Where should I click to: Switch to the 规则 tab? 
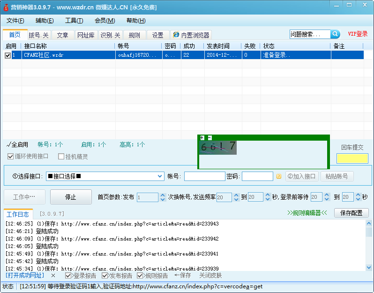click(135, 35)
